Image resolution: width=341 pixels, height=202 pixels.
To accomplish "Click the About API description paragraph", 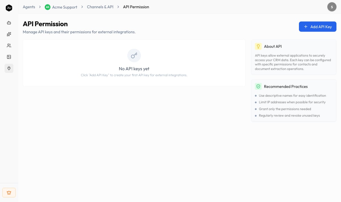I will [x=293, y=62].
